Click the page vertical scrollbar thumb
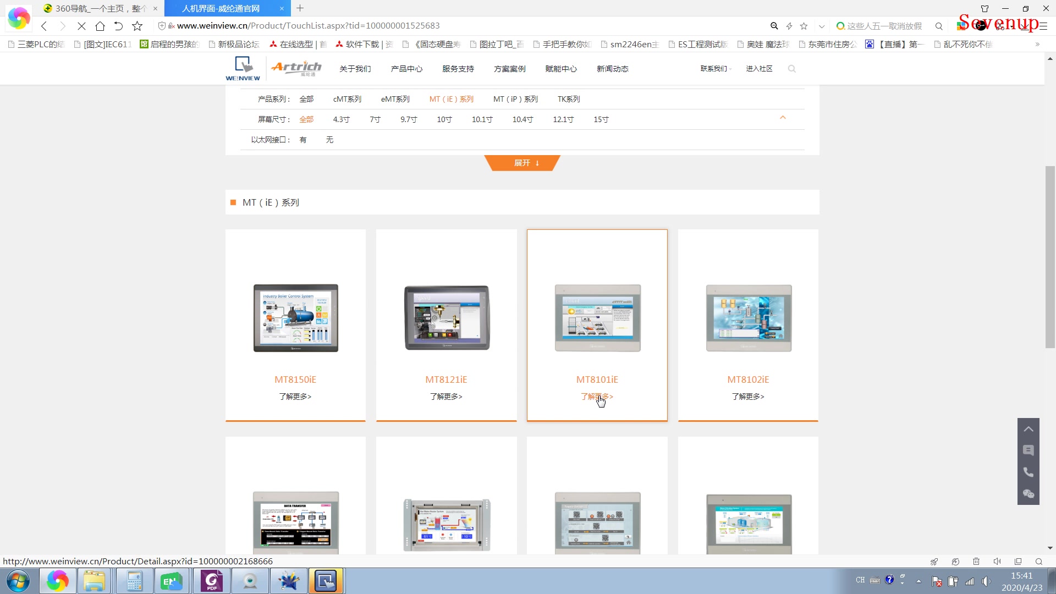 1050,257
